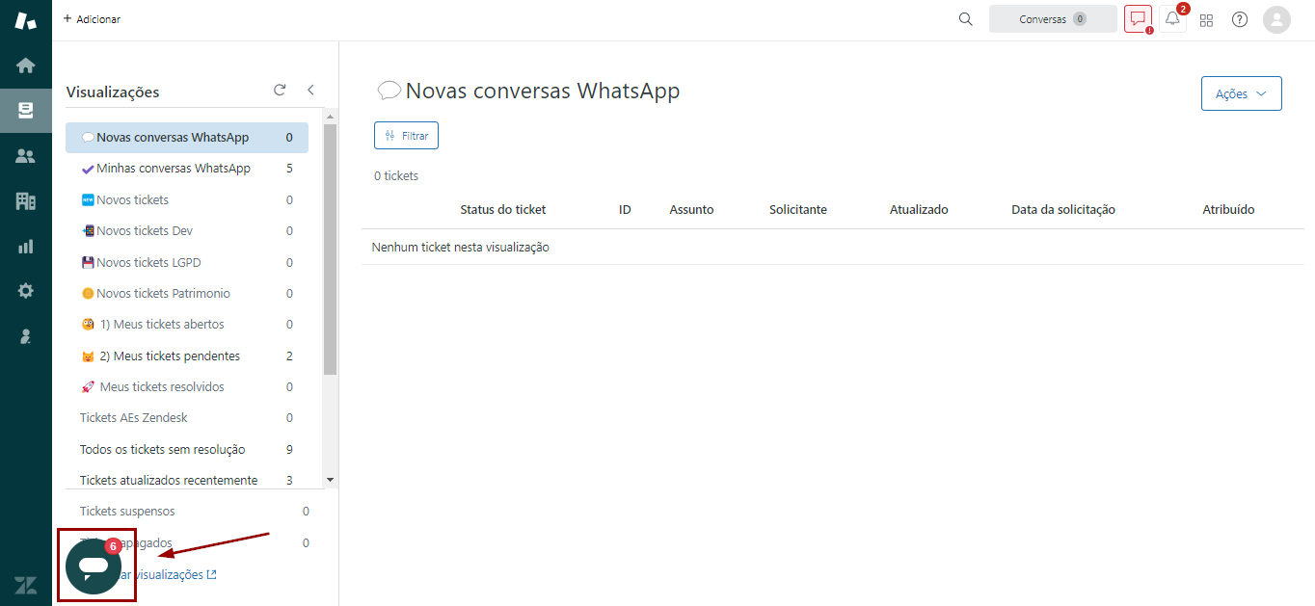Open the Zendesk products grid icon
This screenshot has width=1315, height=606.
[1206, 20]
